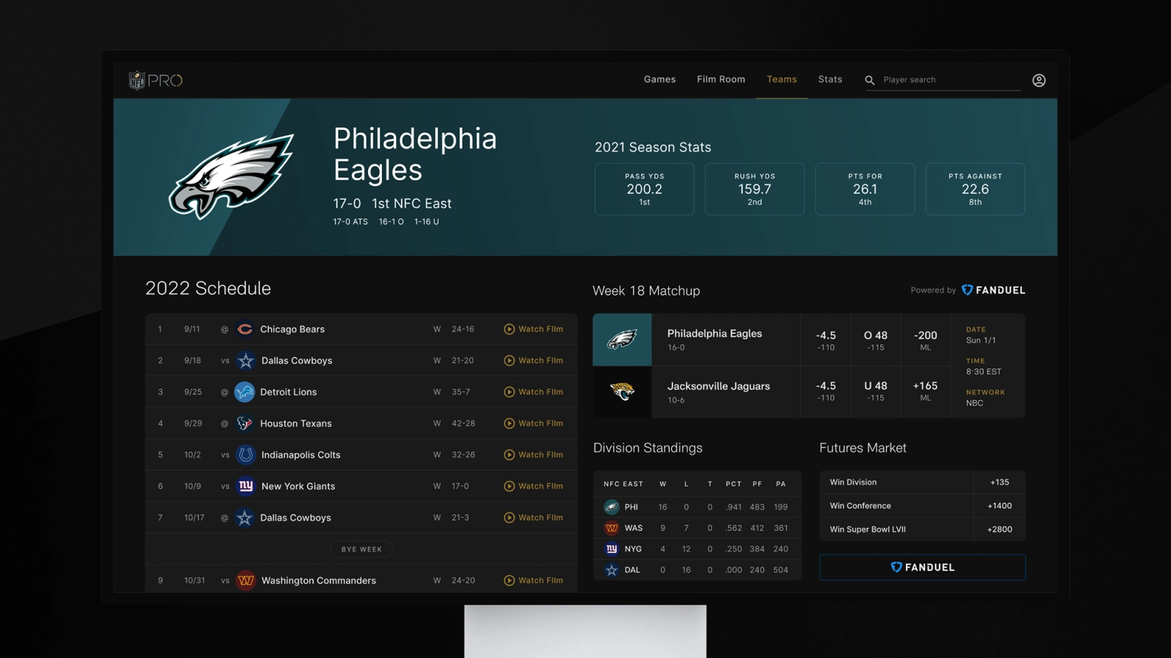Click the 17-0 1st NFC East record
This screenshot has height=658, width=1171.
coord(392,203)
